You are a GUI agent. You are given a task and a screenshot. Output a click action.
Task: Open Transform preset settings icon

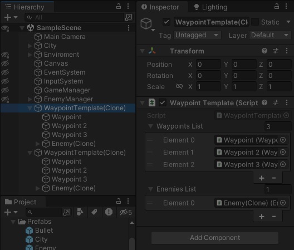click(276, 51)
